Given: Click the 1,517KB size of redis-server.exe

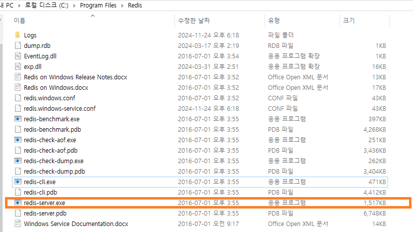Looking at the screenshot, I should (x=375, y=203).
